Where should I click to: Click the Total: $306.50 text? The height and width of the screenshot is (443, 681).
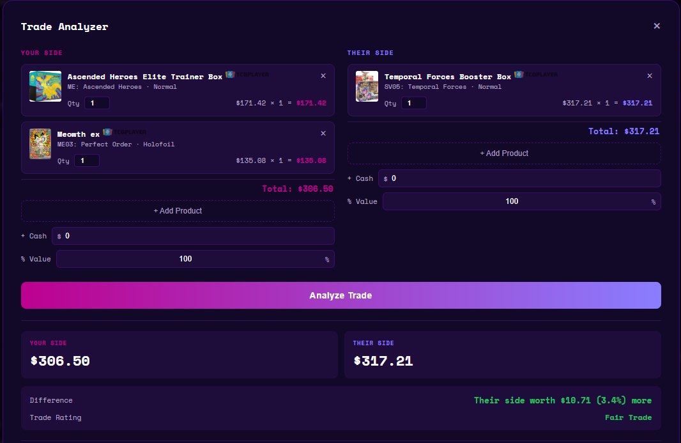tap(298, 189)
